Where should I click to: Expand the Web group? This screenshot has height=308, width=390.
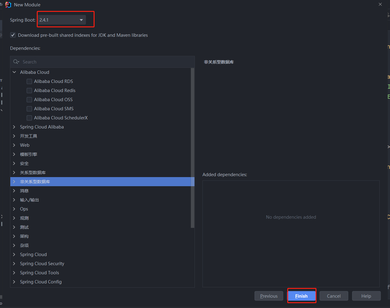14,145
